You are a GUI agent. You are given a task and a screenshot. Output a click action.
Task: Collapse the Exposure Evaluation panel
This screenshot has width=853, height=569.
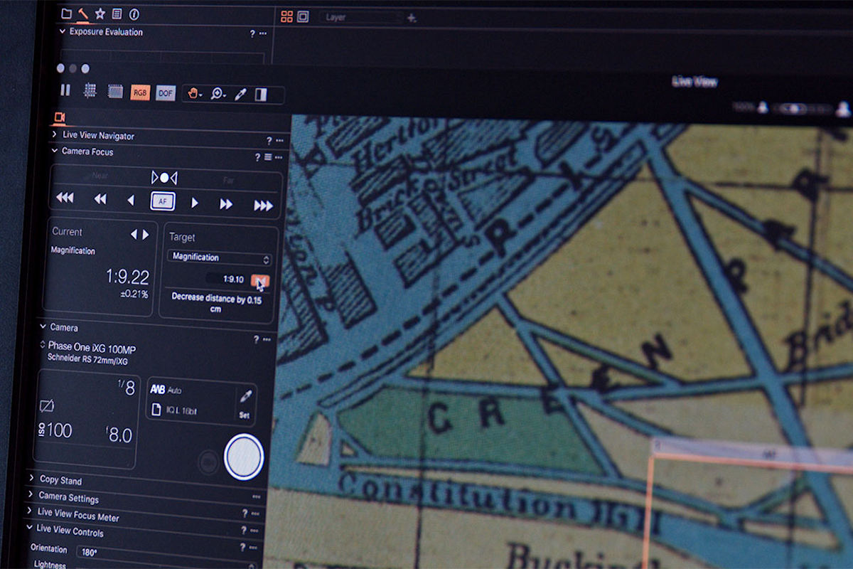63,31
